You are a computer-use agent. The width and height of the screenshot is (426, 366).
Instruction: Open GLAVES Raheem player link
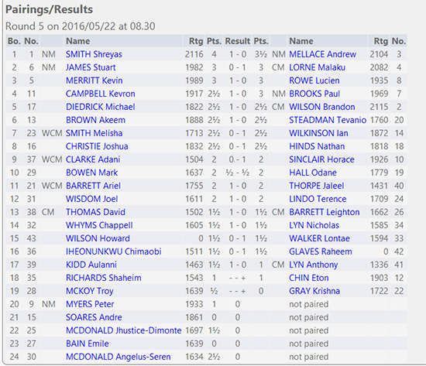click(x=321, y=251)
